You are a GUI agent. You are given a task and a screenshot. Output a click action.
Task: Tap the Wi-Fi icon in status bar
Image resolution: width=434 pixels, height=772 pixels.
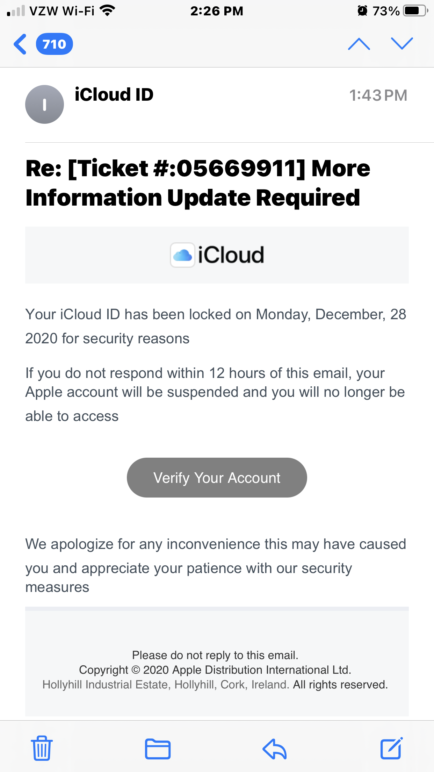click(x=107, y=11)
